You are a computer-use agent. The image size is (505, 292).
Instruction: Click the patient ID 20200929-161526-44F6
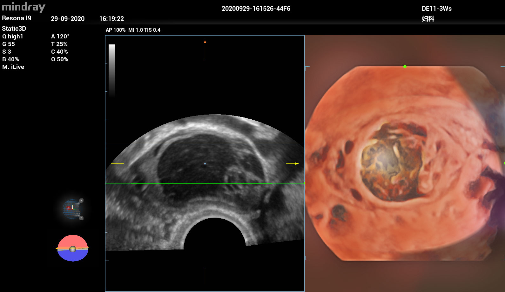click(x=256, y=9)
